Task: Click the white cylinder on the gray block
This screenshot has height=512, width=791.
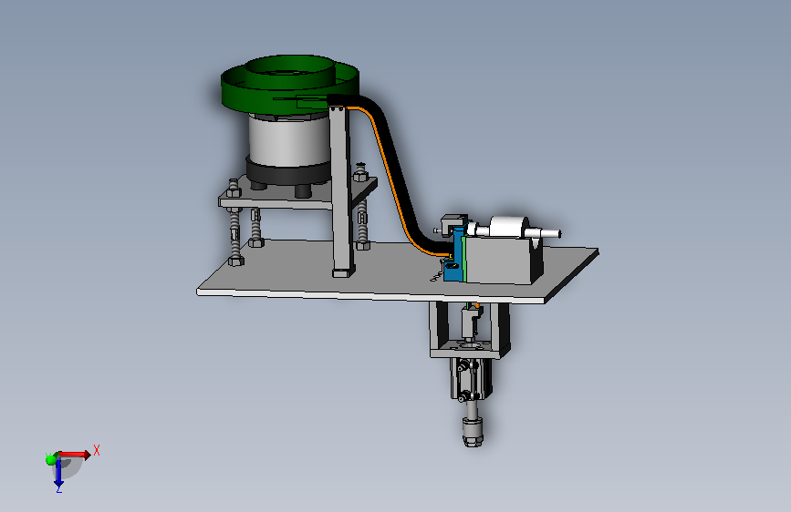Action: tap(509, 227)
